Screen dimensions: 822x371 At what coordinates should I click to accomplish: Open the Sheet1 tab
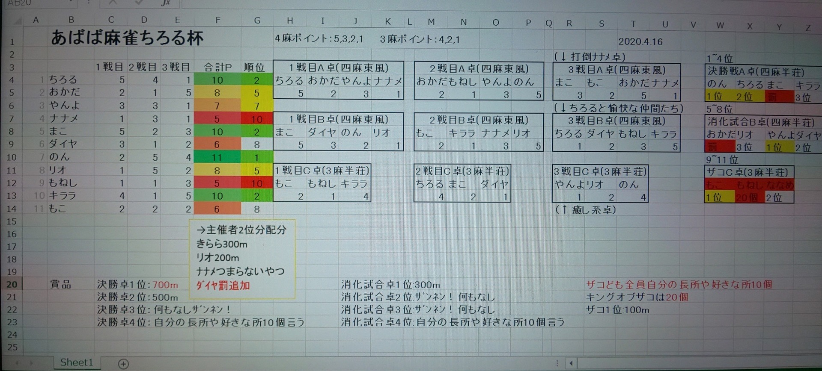(77, 362)
